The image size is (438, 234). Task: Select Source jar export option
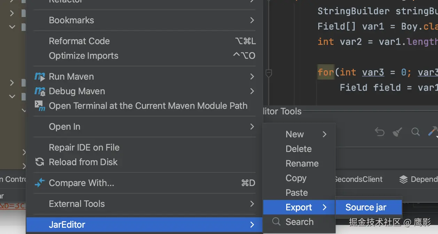366,207
